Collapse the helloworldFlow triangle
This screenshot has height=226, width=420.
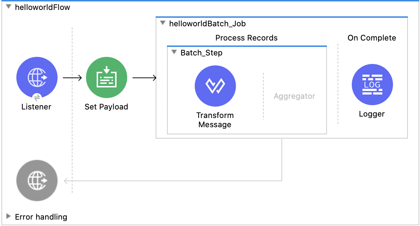(9, 7)
